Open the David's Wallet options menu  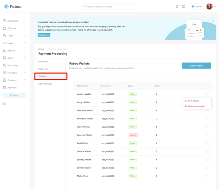coord(206,151)
